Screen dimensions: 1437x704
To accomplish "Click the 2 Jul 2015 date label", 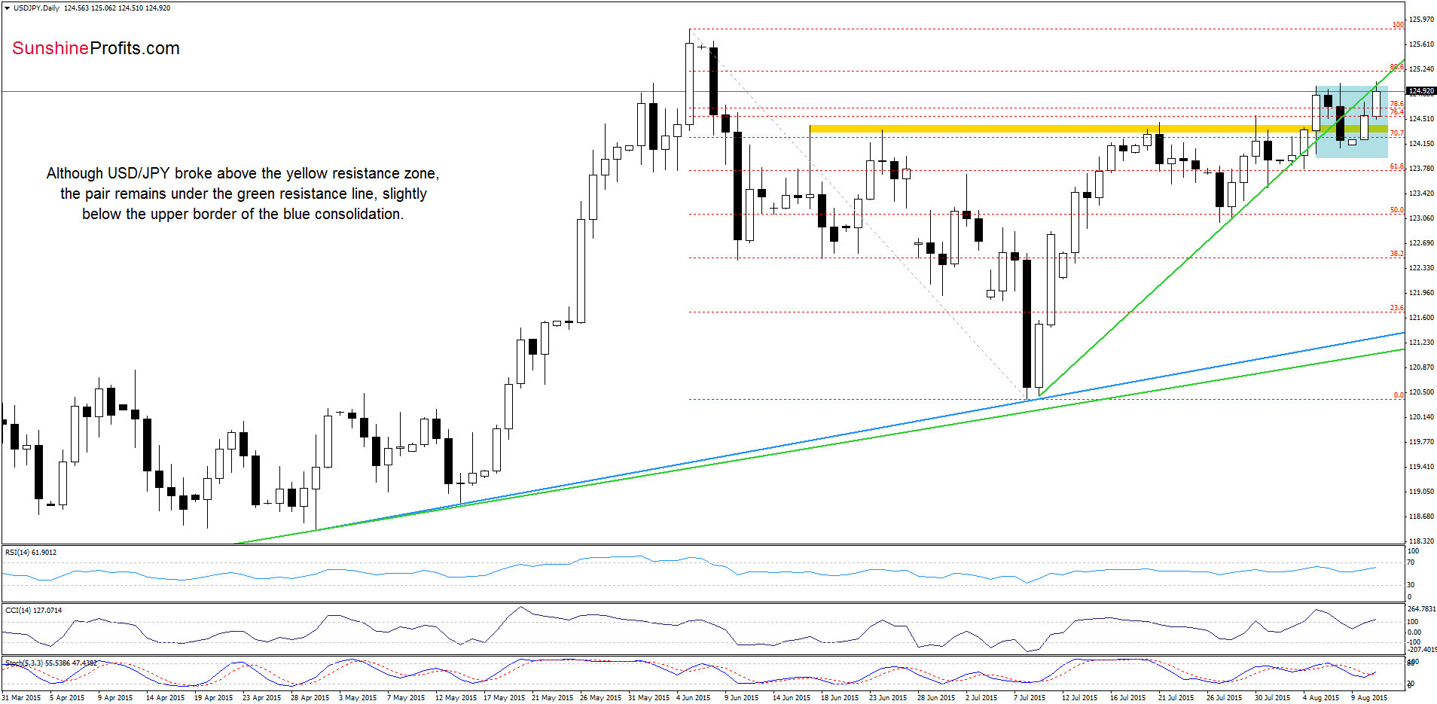I will 981,698.
